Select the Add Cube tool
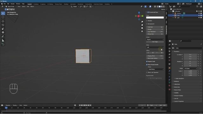The height and width of the screenshot is (114, 203). pos(3,45)
